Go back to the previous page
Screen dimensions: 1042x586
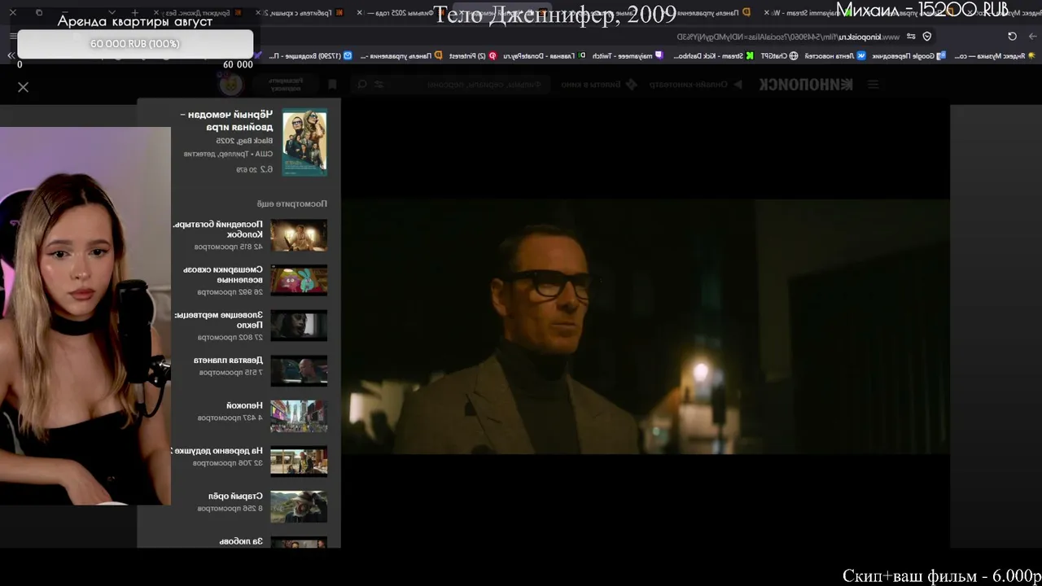coord(1031,36)
